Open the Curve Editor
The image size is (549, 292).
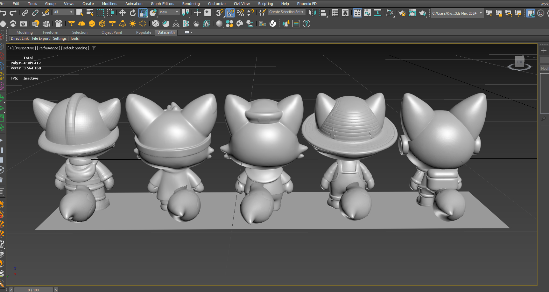(x=368, y=13)
